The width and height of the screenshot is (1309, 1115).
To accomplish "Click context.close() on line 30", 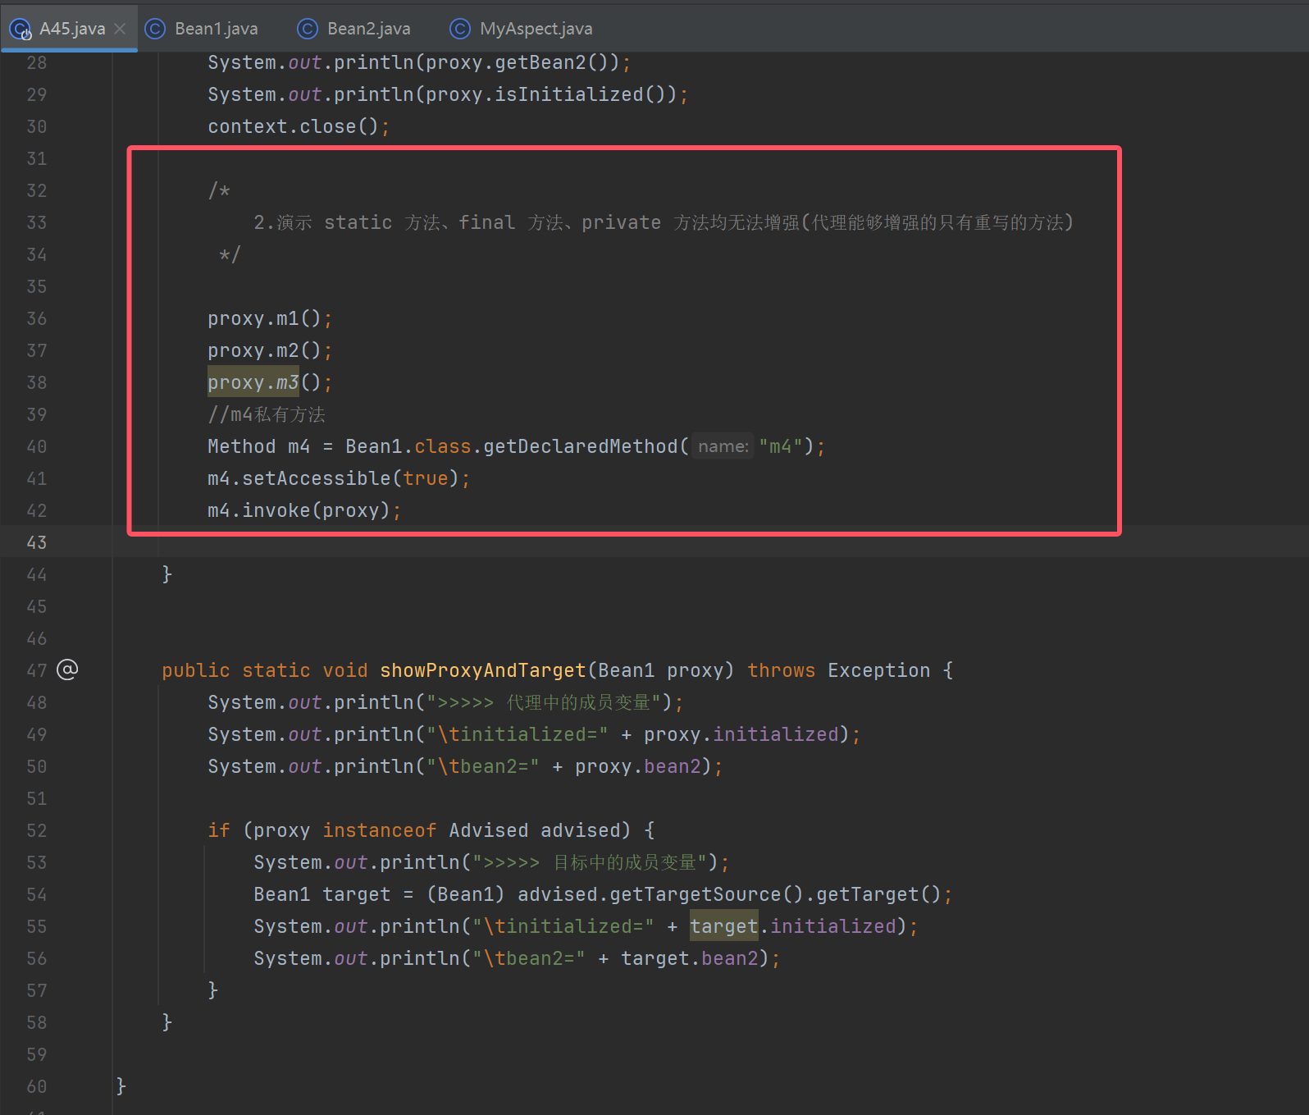I will 299,126.
